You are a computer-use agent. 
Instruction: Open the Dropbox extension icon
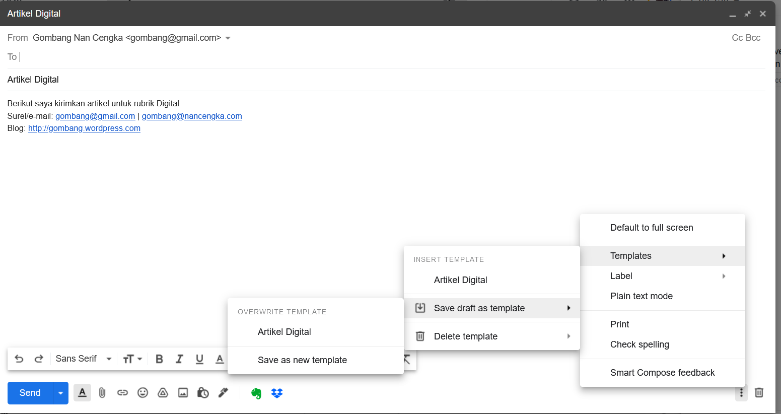coord(277,393)
